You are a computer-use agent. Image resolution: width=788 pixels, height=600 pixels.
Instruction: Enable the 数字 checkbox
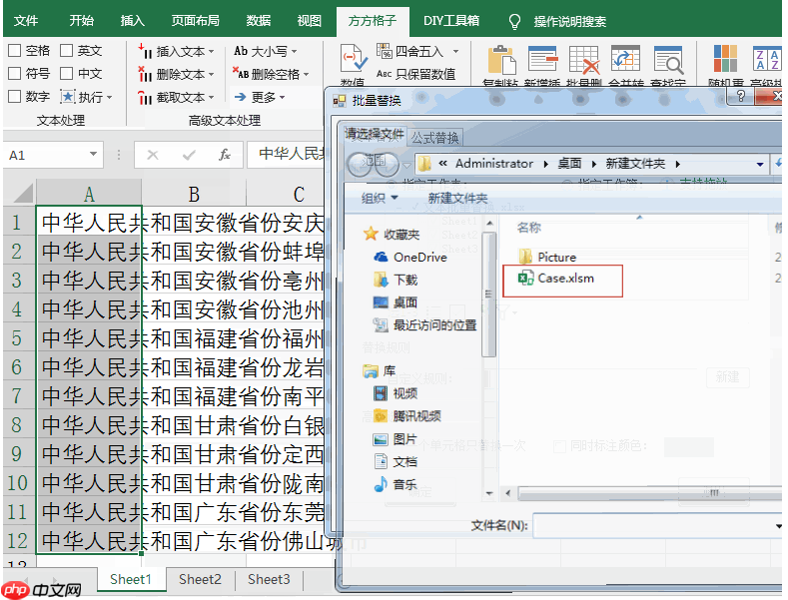(15, 96)
